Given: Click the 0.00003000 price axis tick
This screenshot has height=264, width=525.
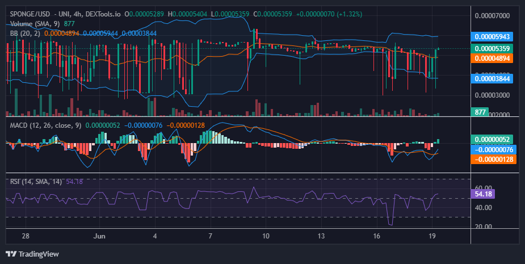Looking at the screenshot, I should (492, 95).
